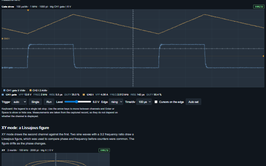Open the Edge dropdown set to rising
Viewport: 266px width, 166px height.
(116, 102)
